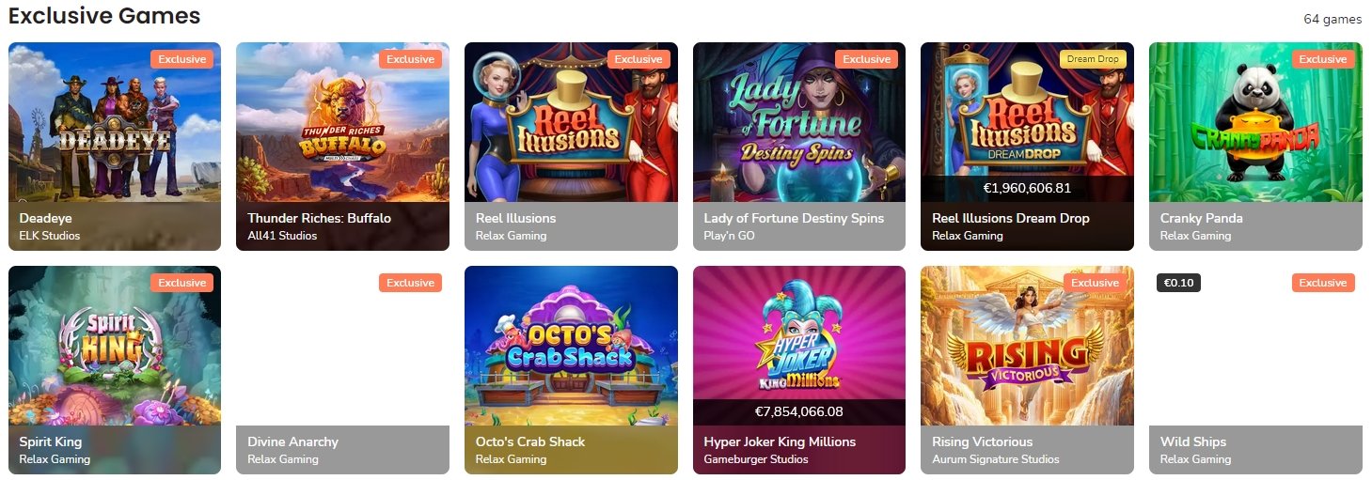Viewport: 1372px width, 480px height.
Task: Click the Exclusive badge on Divine Anarchy
Action: pos(410,283)
